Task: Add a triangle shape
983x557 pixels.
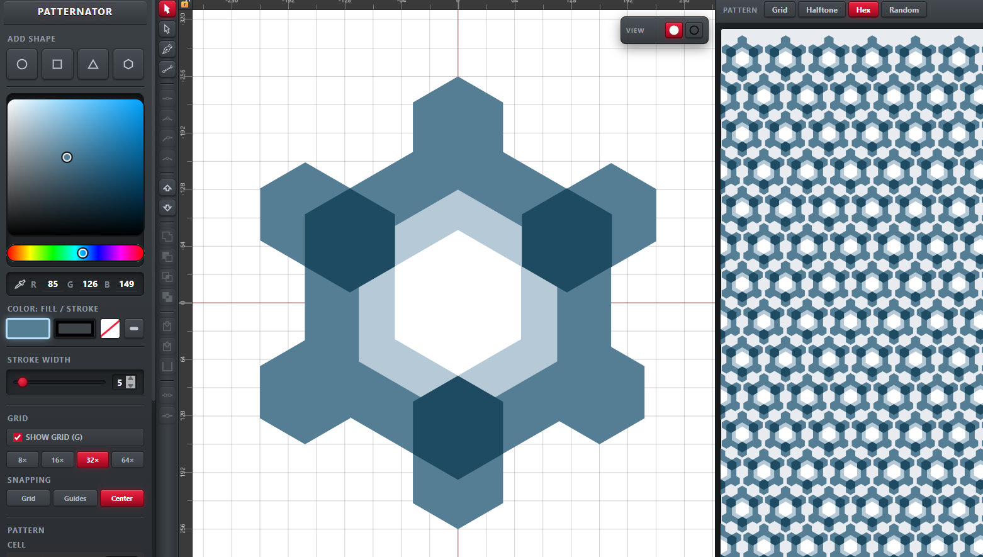Action: coord(93,64)
